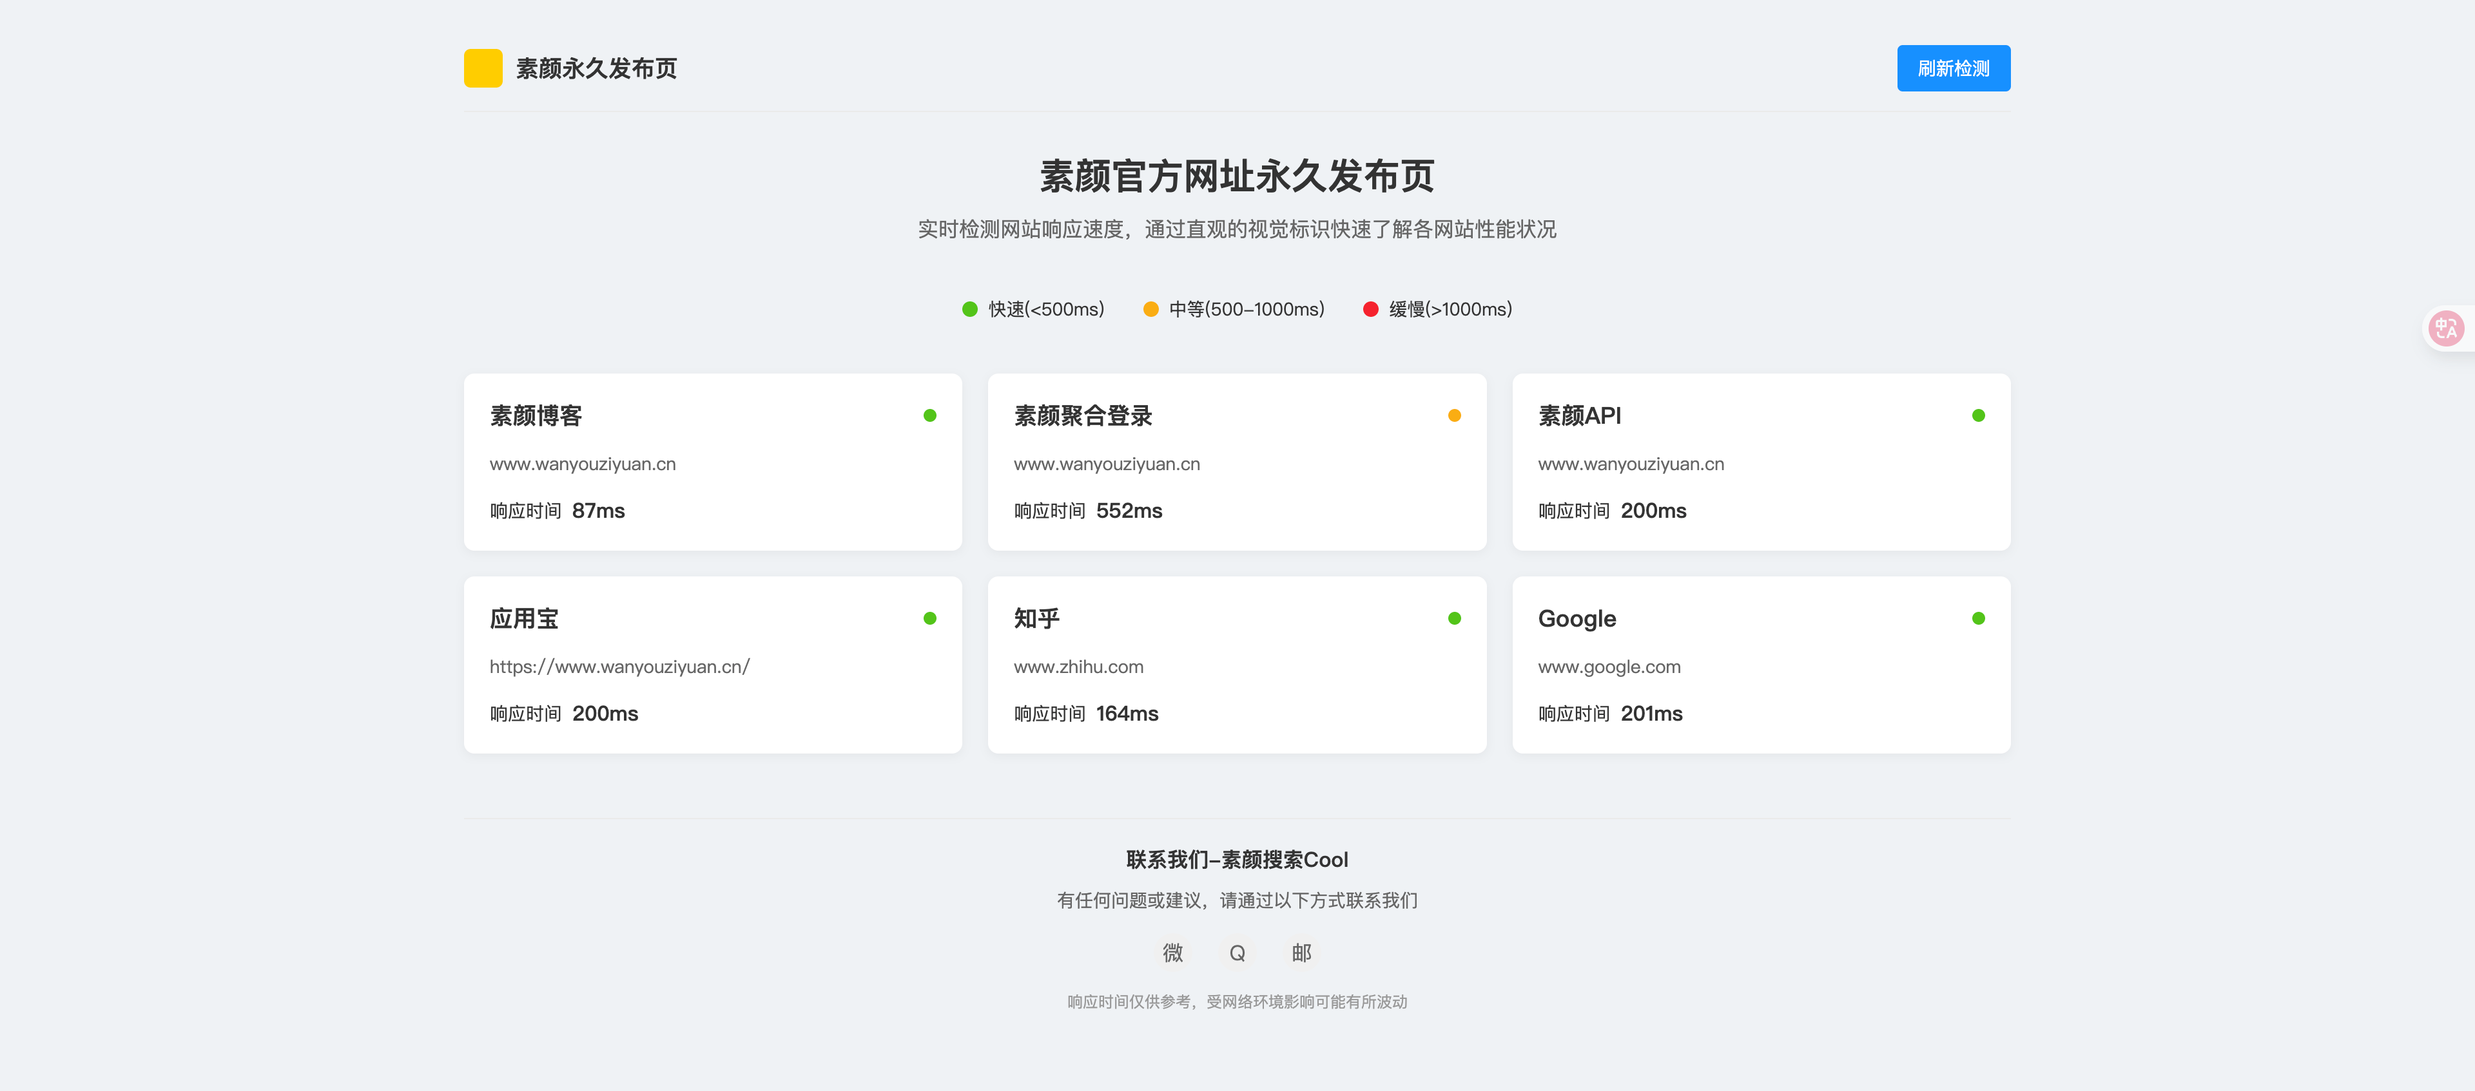Viewport: 2475px width, 1091px height.
Task: Click the 素颜永久发布页 header title
Action: (x=596, y=68)
